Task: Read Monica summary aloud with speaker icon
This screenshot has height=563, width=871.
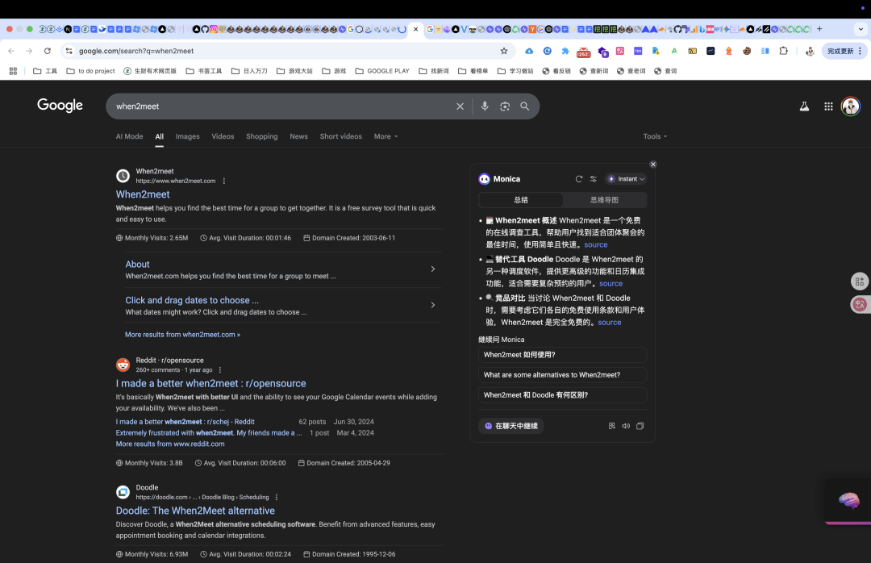Action: click(x=626, y=426)
